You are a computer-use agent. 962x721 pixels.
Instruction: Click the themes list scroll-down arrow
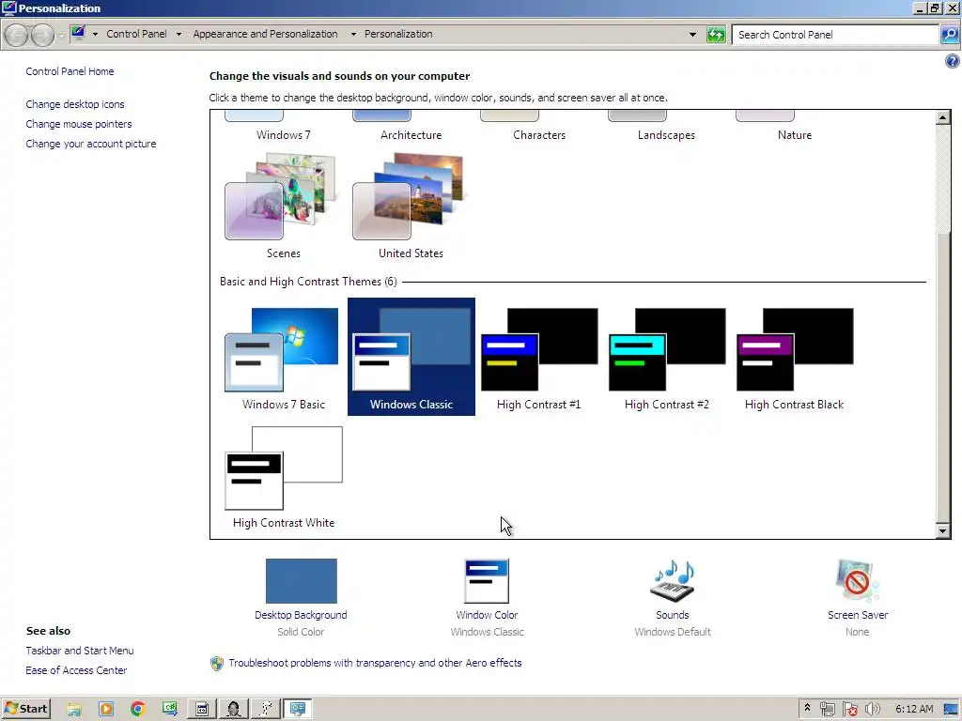943,531
